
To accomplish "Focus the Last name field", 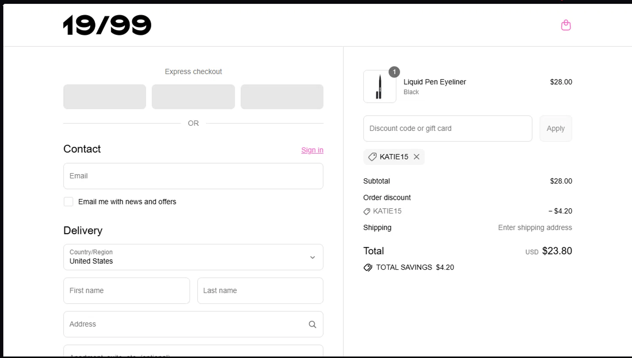I will click(x=260, y=291).
